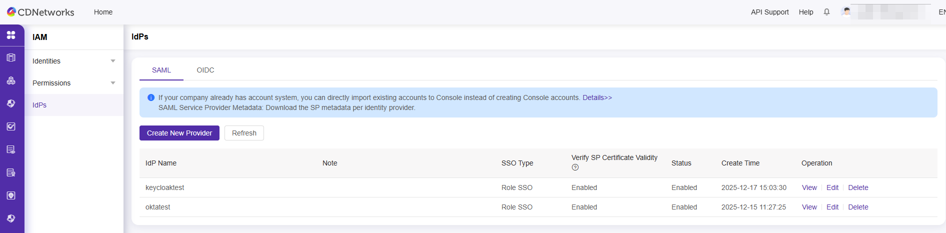
Task: Click the keycloaktest IdP name
Action: point(164,187)
